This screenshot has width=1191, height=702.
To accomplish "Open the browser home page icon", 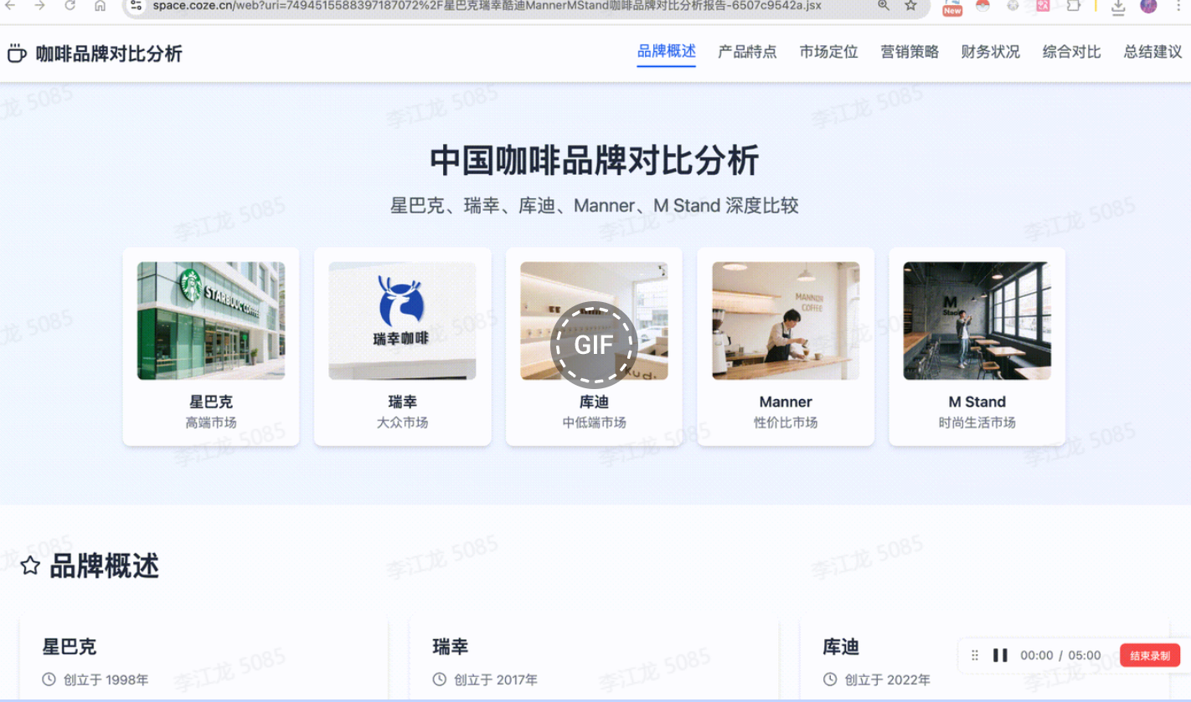I will [100, 6].
